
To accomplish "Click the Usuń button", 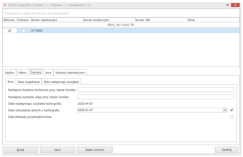I will pos(56,149).
